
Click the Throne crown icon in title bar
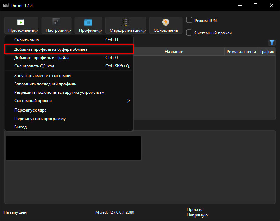click(6, 5)
